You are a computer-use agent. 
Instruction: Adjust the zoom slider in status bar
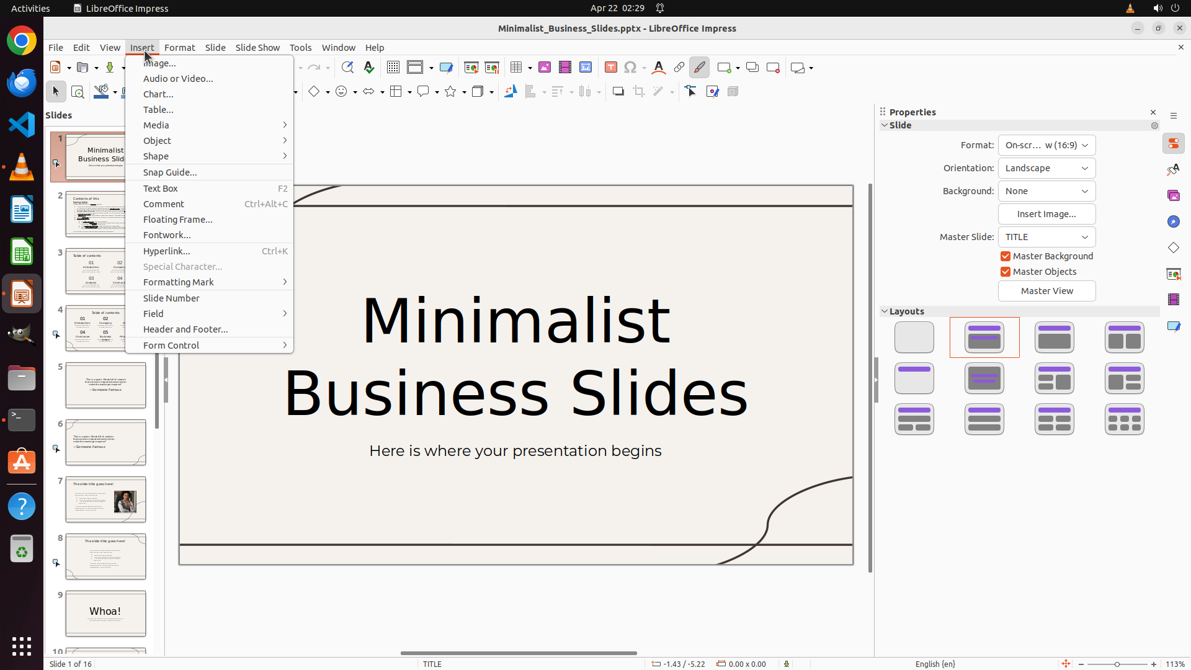click(1117, 664)
